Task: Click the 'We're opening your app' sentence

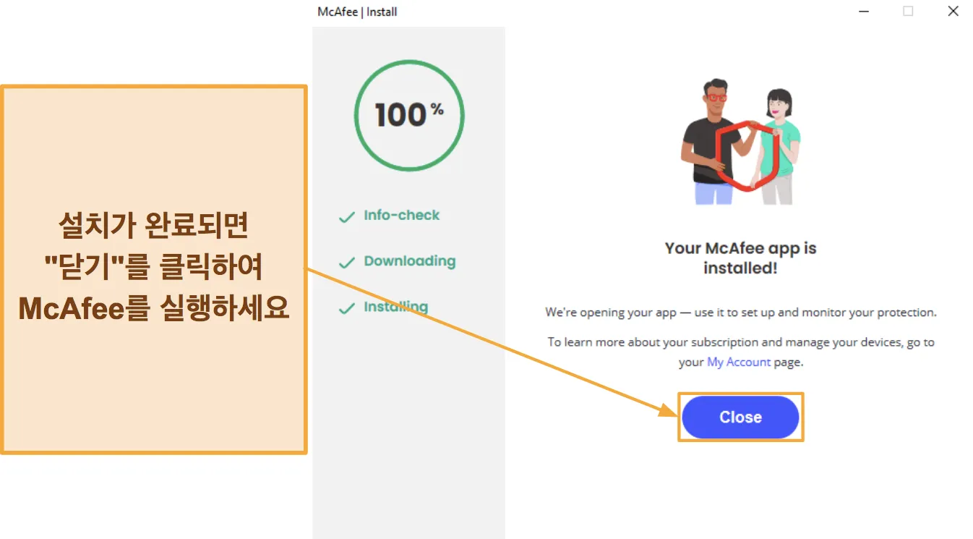Action: pyautogui.click(x=741, y=313)
